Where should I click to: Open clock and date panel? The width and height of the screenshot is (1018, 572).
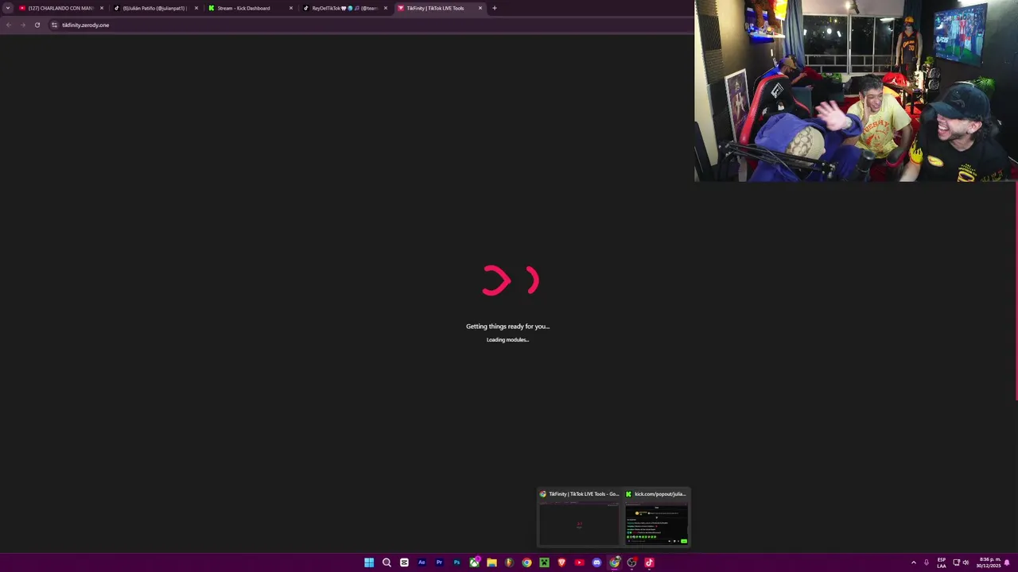[990, 562]
